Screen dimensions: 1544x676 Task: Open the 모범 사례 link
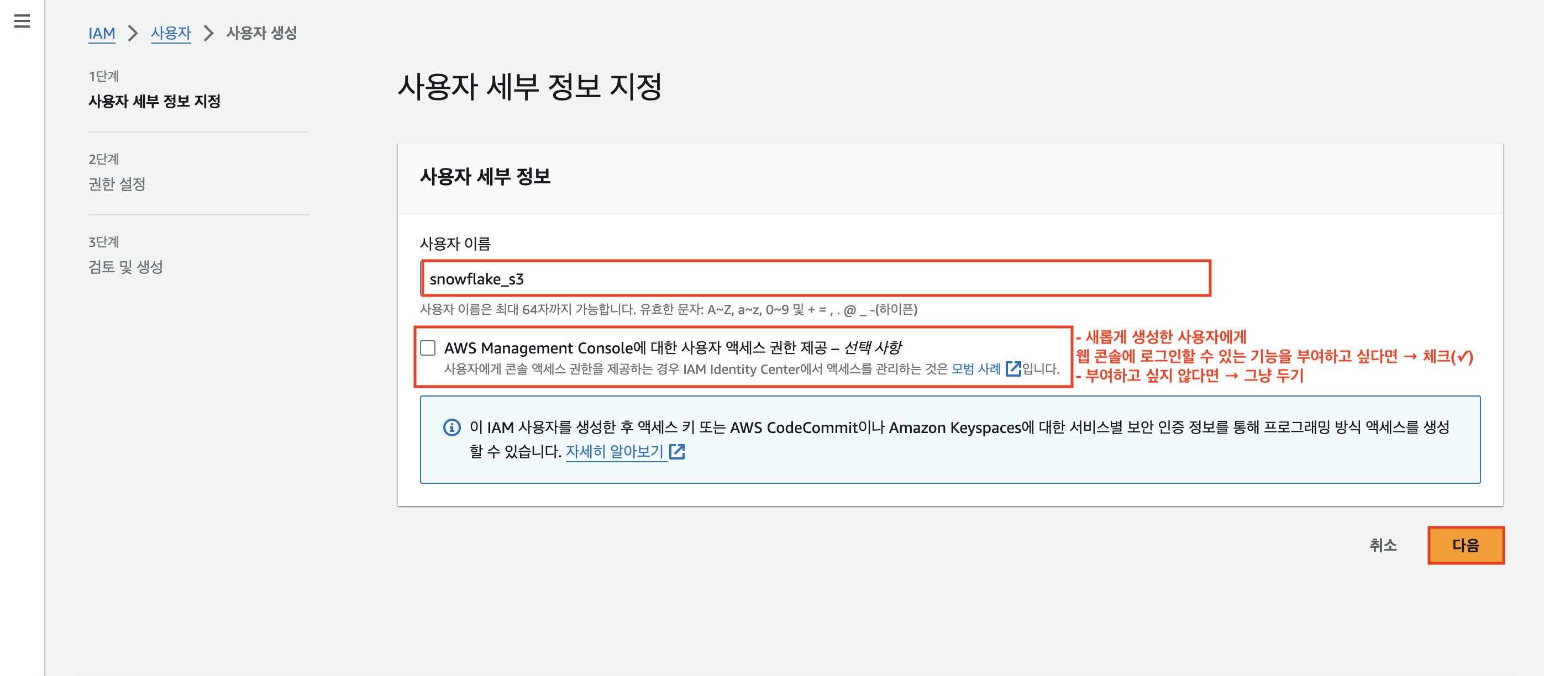pyautogui.click(x=976, y=368)
